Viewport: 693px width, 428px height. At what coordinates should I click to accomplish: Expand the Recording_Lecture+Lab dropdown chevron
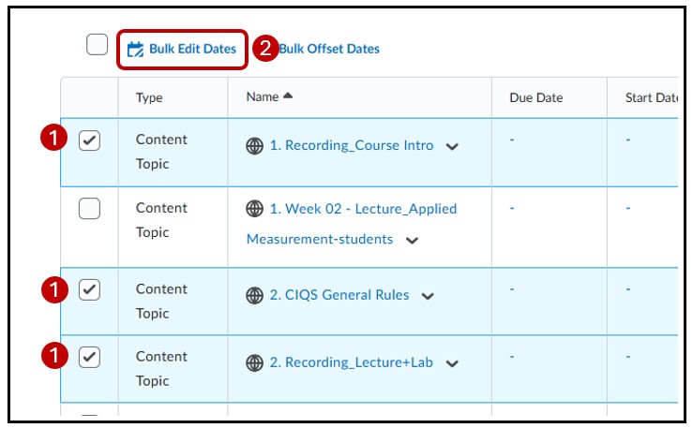coord(452,364)
